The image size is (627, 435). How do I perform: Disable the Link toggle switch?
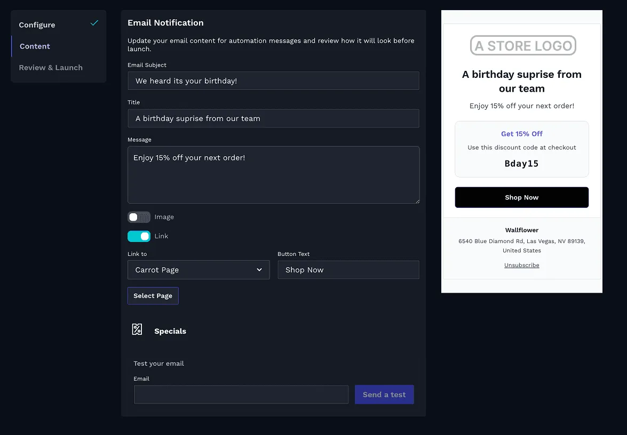pos(139,236)
